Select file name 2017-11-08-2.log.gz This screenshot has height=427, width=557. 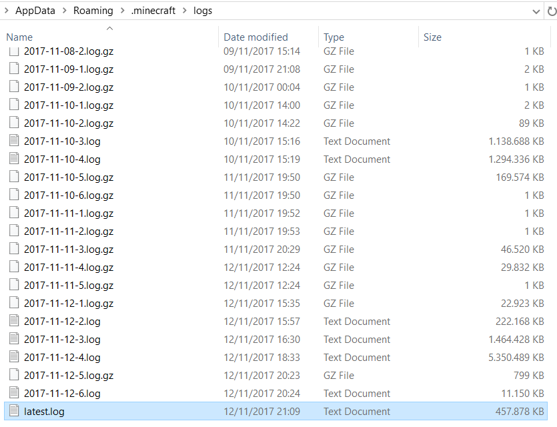[69, 51]
